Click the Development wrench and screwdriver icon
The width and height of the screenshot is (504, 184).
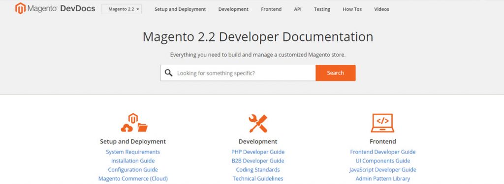click(258, 124)
